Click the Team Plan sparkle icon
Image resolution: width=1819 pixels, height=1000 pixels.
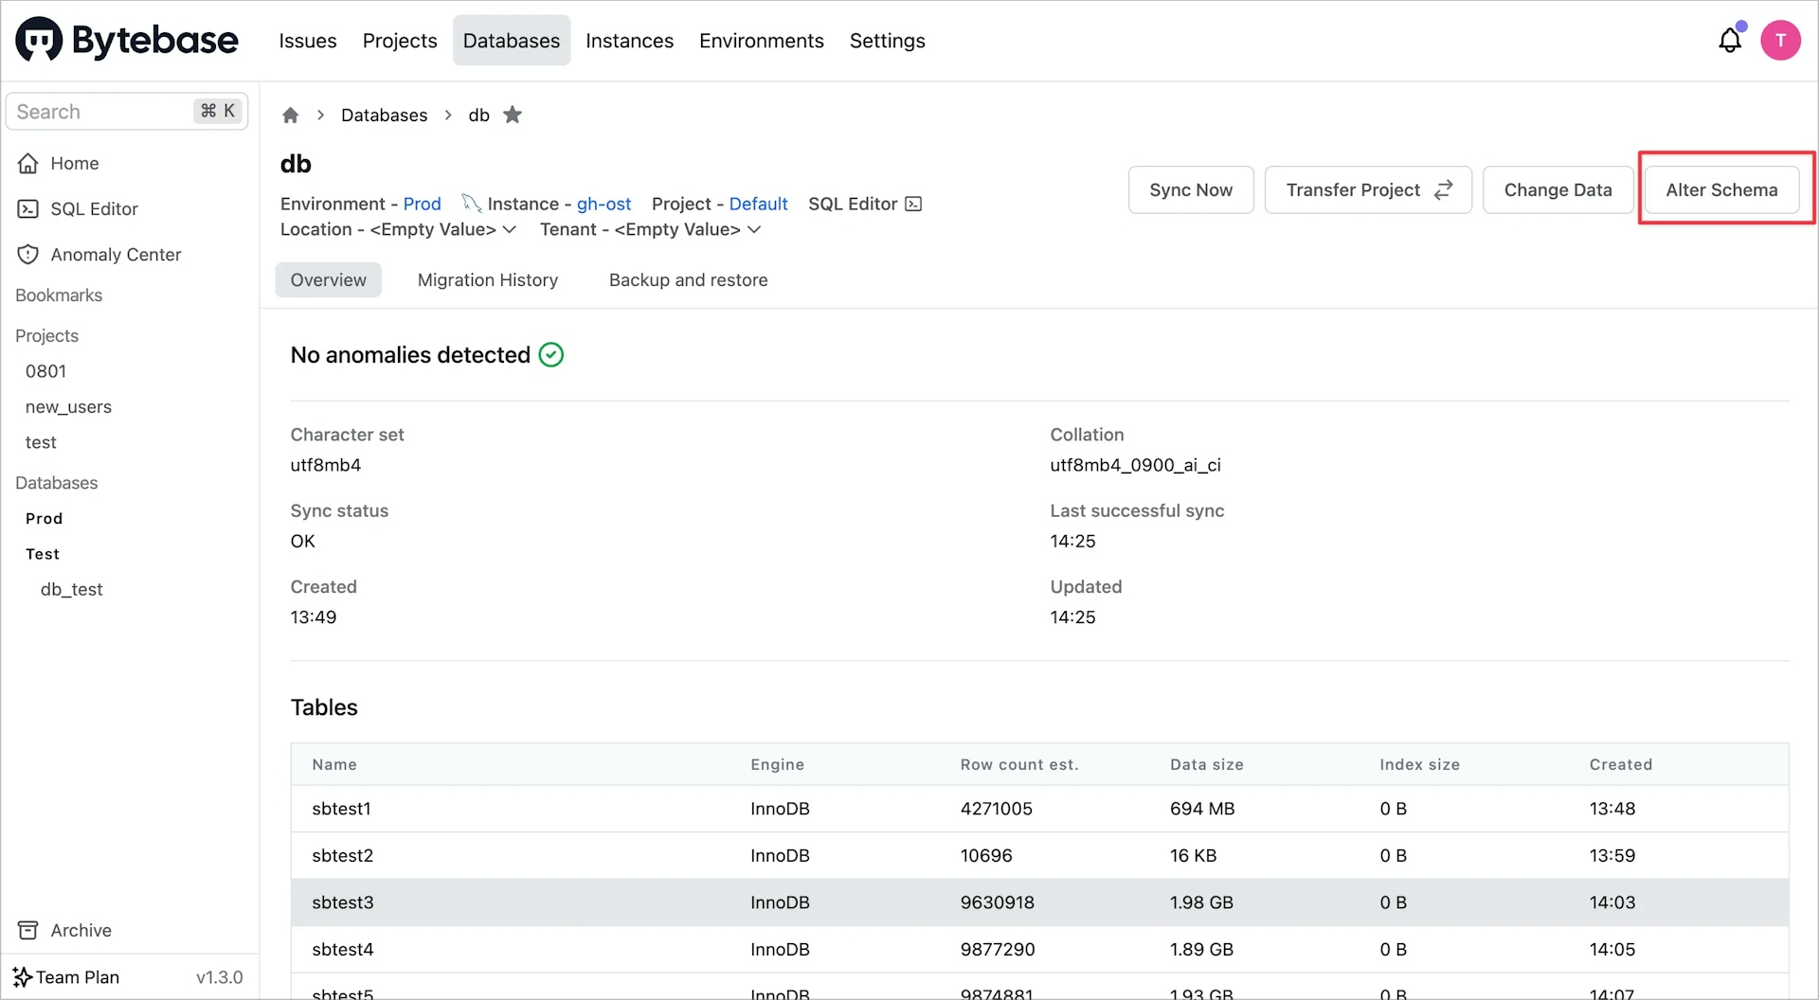(x=22, y=976)
